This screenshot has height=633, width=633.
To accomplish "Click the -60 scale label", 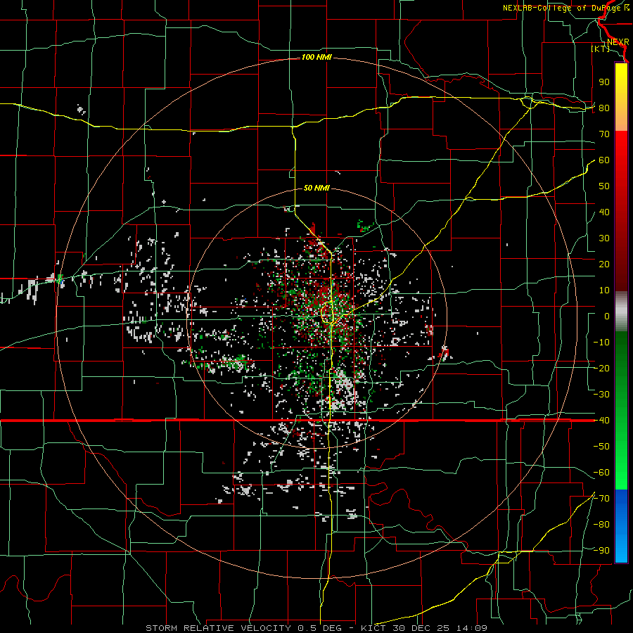I will click(601, 473).
